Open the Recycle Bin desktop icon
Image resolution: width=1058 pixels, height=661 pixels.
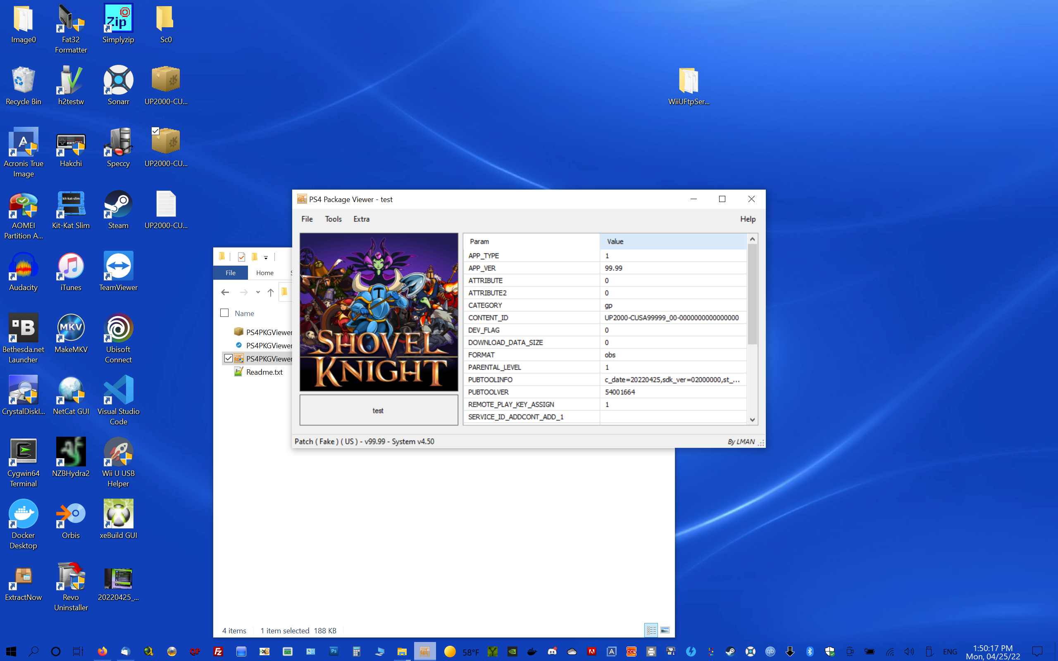(x=23, y=86)
